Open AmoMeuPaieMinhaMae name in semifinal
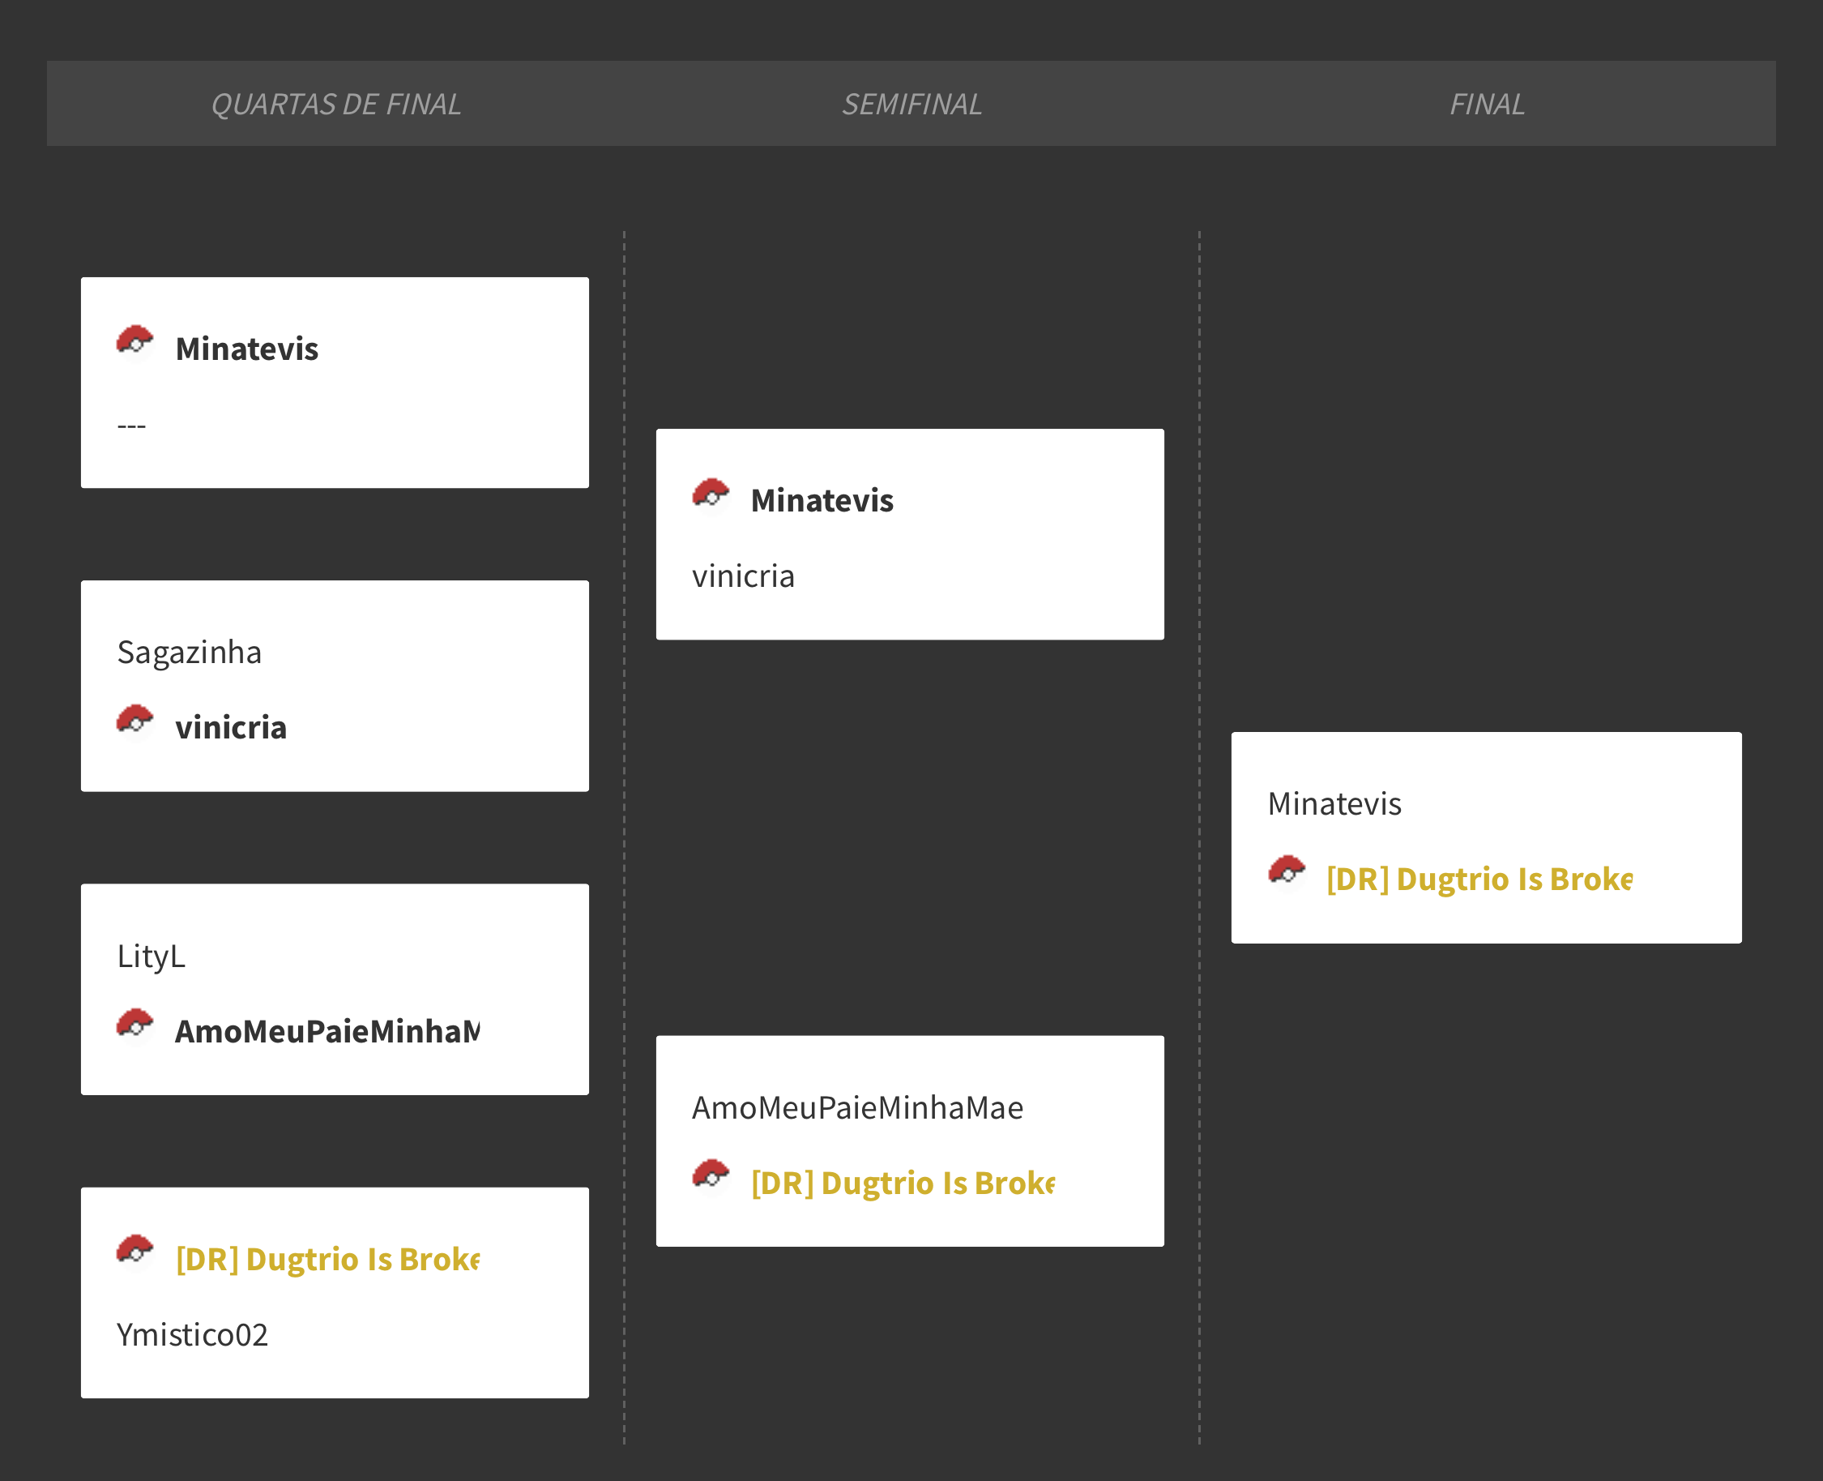The height and width of the screenshot is (1481, 1823). click(x=857, y=1108)
